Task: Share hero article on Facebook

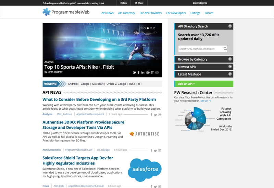Action: pyautogui.click(x=139, y=72)
